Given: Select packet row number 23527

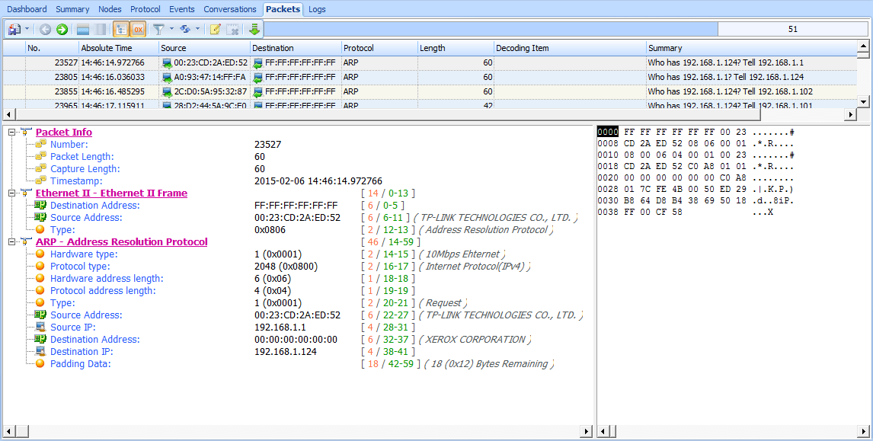Looking at the screenshot, I should (x=430, y=62).
